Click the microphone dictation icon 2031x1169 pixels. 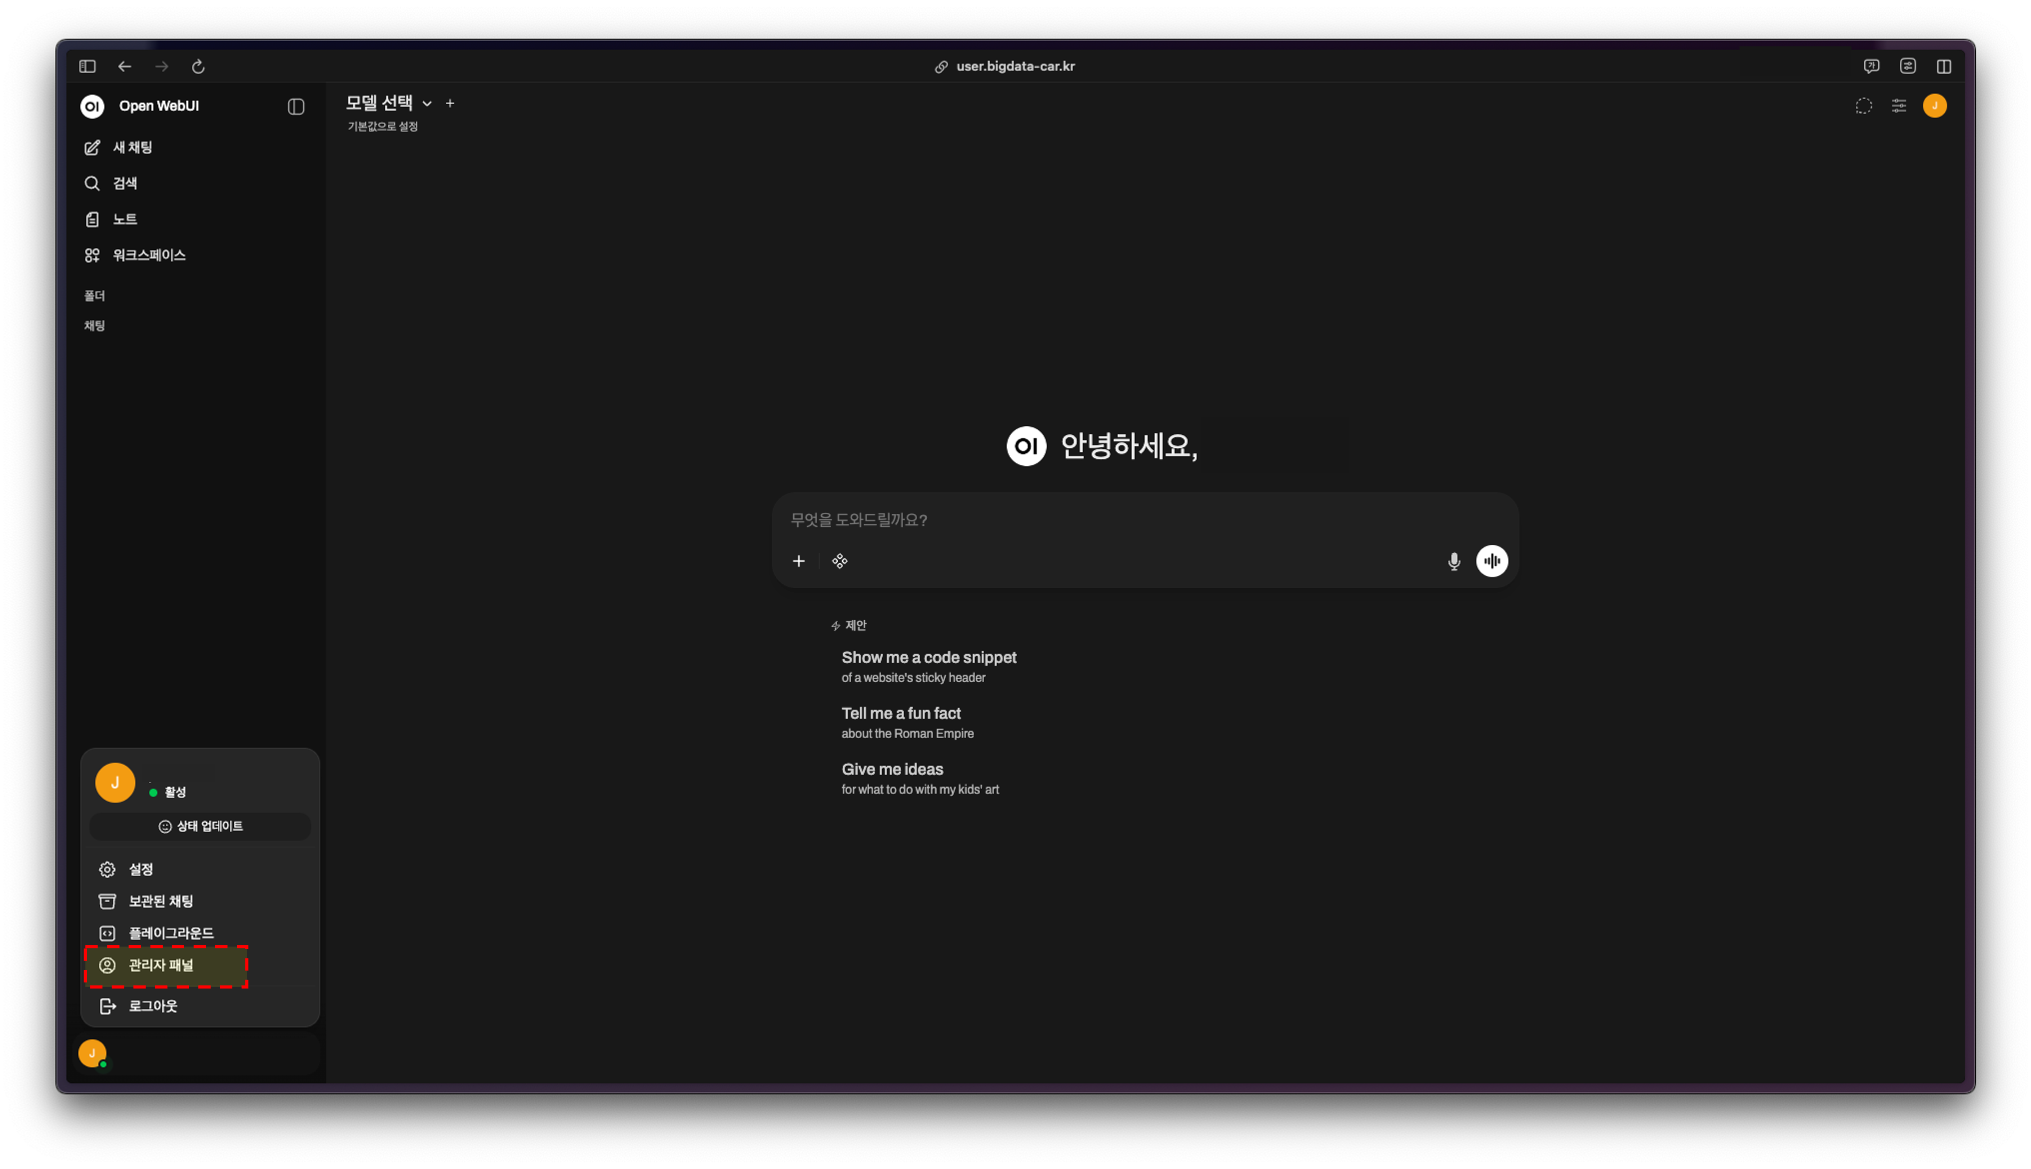pos(1453,561)
